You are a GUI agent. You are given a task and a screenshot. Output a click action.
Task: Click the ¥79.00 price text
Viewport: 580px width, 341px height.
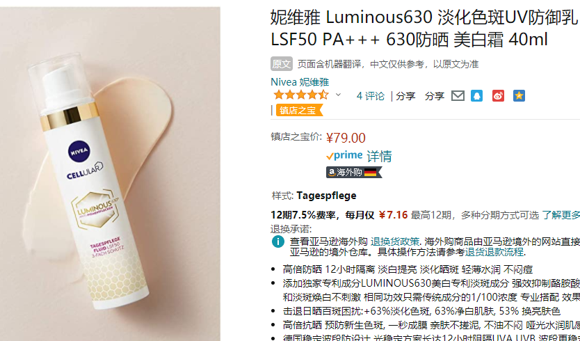click(x=346, y=138)
